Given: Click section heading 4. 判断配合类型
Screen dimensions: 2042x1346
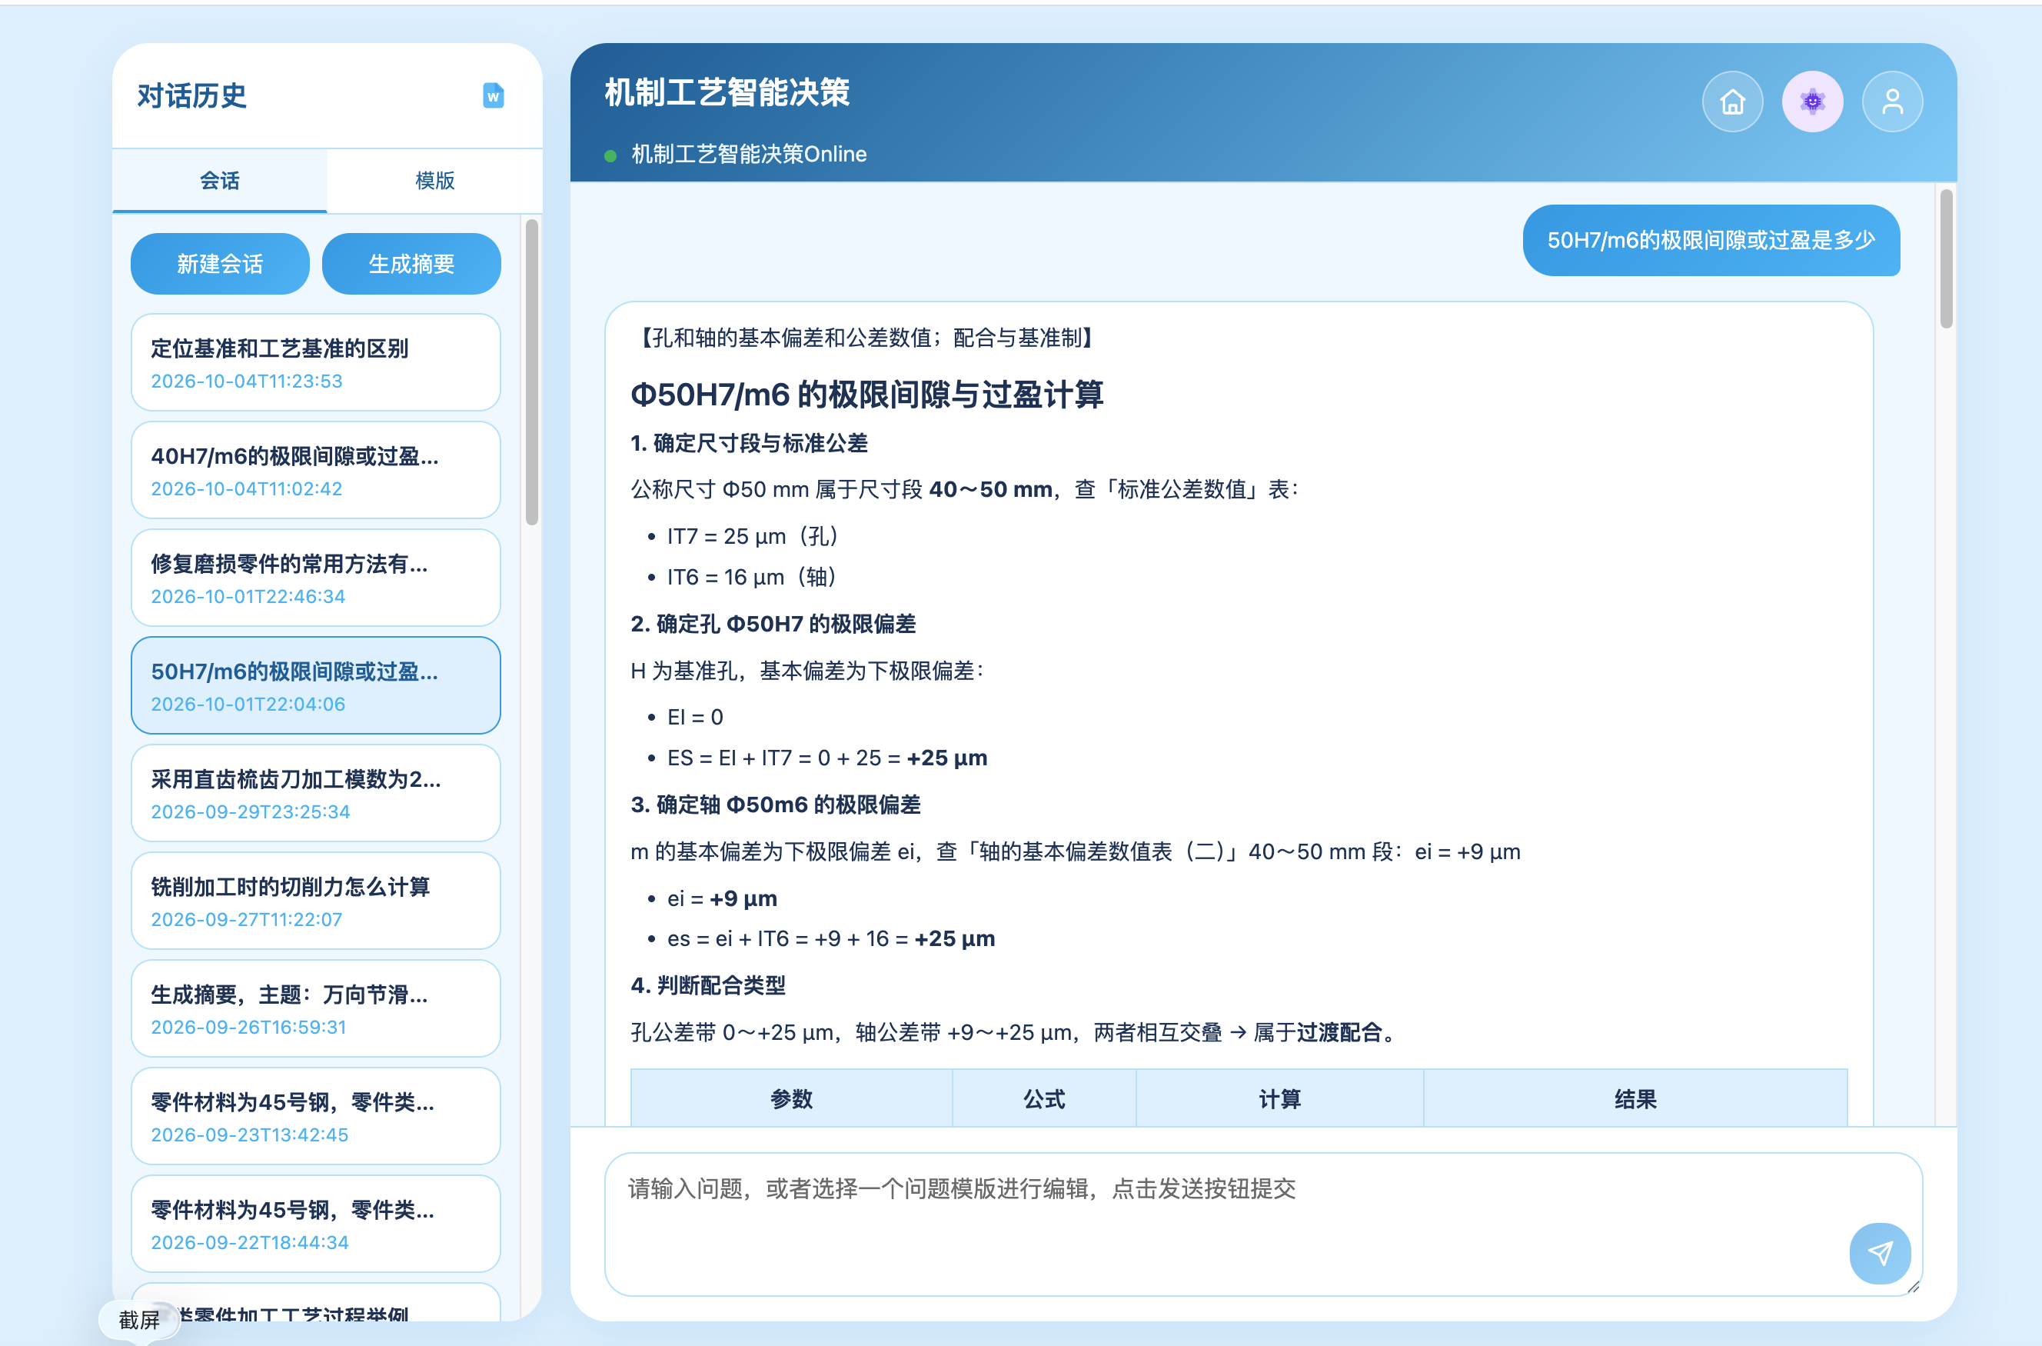Looking at the screenshot, I should [708, 985].
